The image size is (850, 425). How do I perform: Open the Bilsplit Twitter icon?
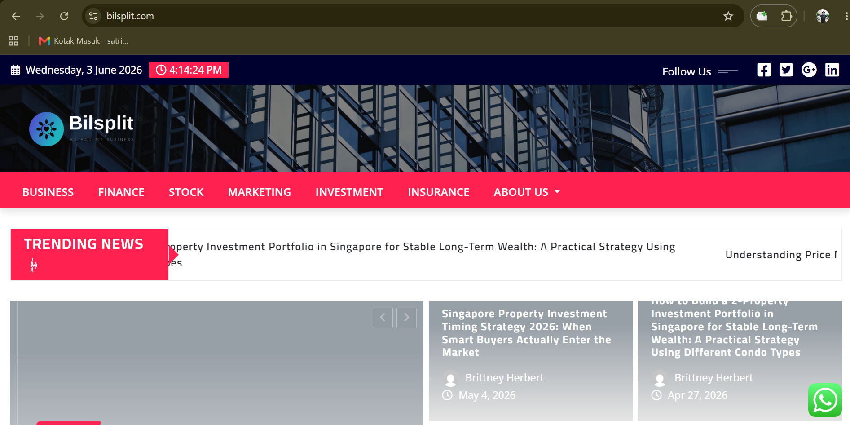pos(786,70)
